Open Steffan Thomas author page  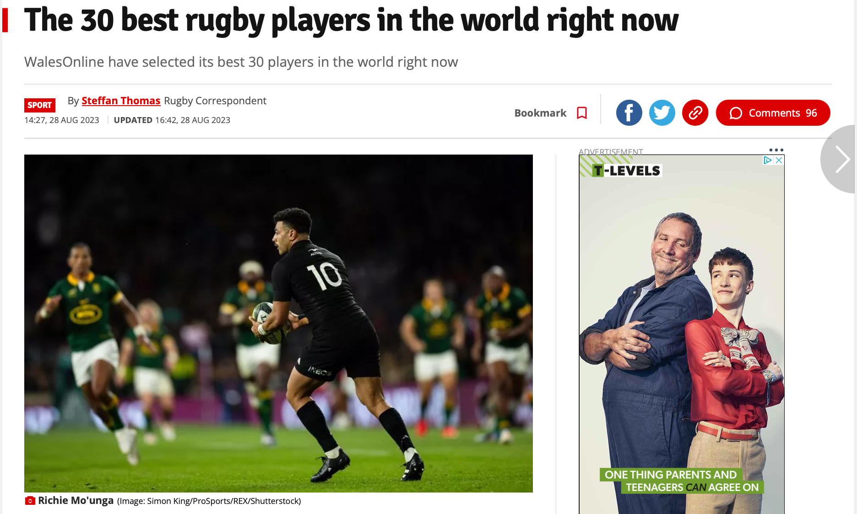point(121,101)
